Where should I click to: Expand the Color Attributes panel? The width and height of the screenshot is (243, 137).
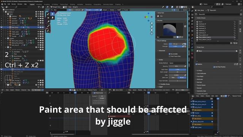(201, 73)
